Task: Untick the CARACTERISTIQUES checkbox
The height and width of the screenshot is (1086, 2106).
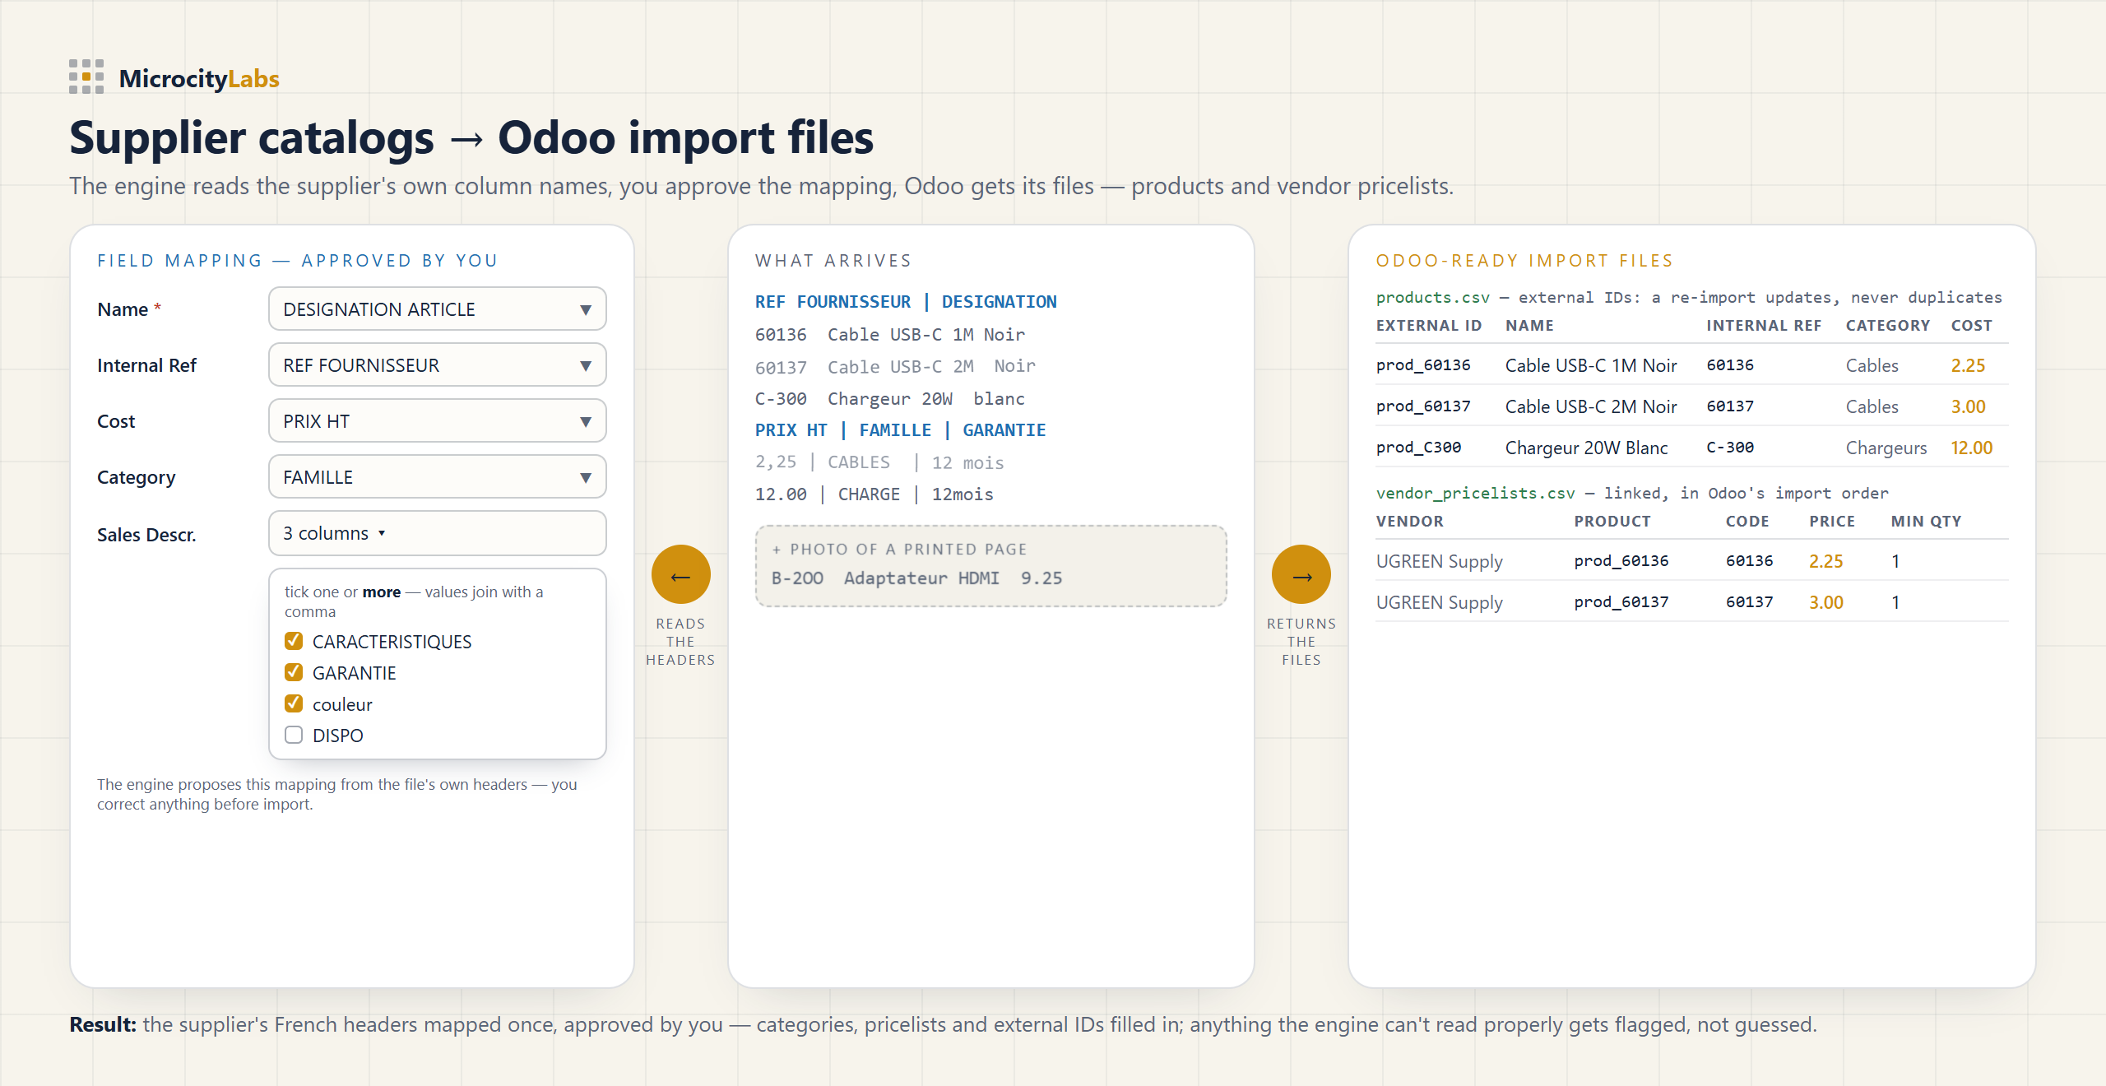Action: (294, 641)
